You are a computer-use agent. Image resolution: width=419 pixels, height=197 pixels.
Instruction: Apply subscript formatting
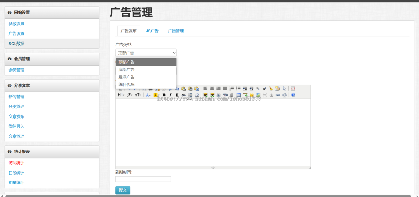click(x=258, y=89)
